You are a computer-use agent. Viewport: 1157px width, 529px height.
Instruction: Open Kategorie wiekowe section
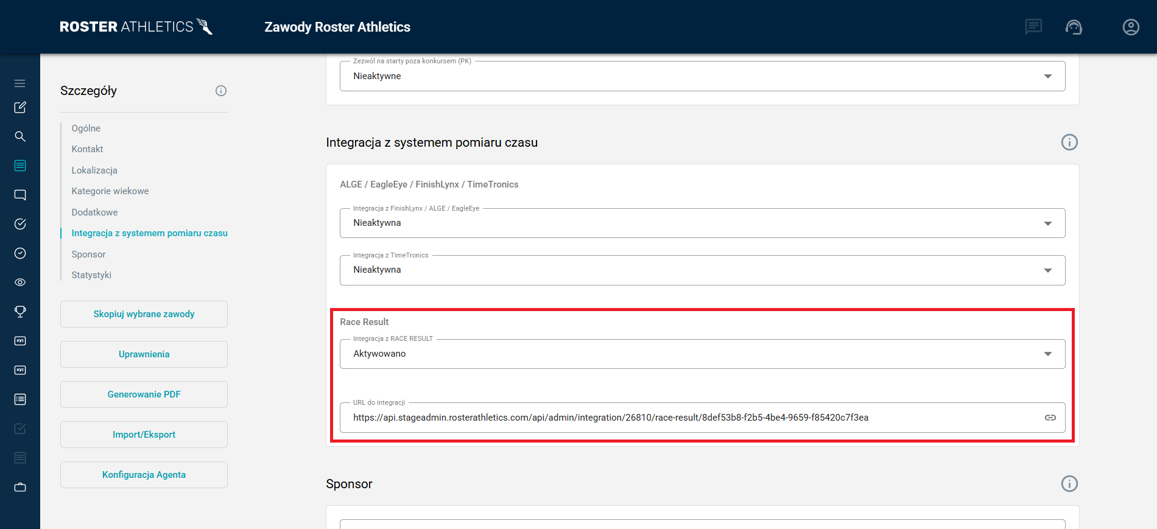coord(110,191)
